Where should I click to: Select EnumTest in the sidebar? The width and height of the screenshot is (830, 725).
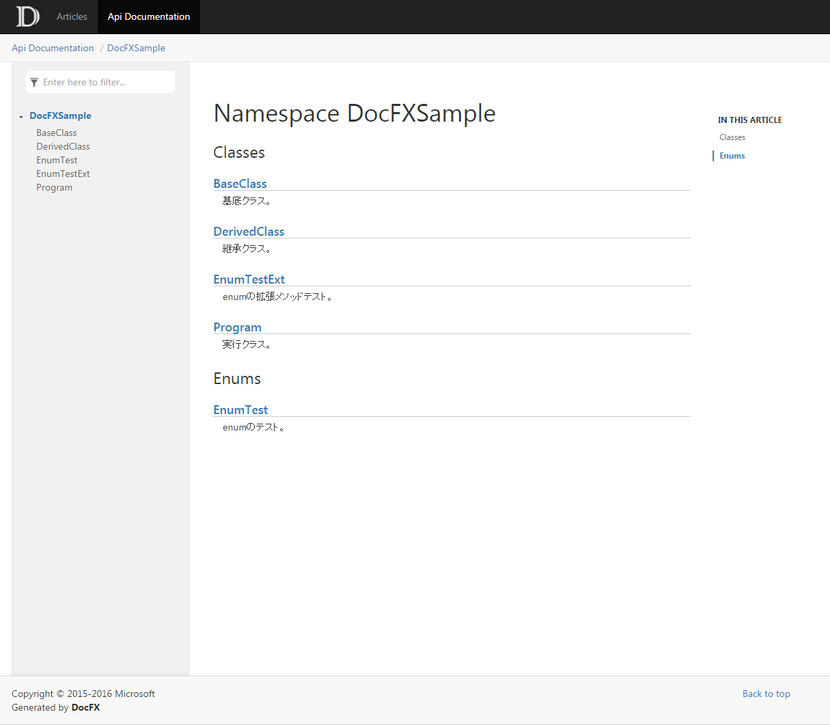tap(57, 160)
